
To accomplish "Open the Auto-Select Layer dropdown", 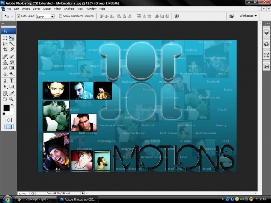I will pyautogui.click(x=52, y=16).
